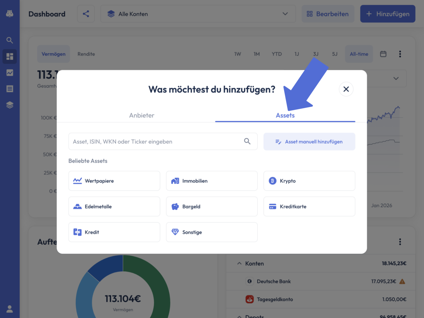
Task: Click the Bearbeiten button in header
Action: [x=328, y=14]
